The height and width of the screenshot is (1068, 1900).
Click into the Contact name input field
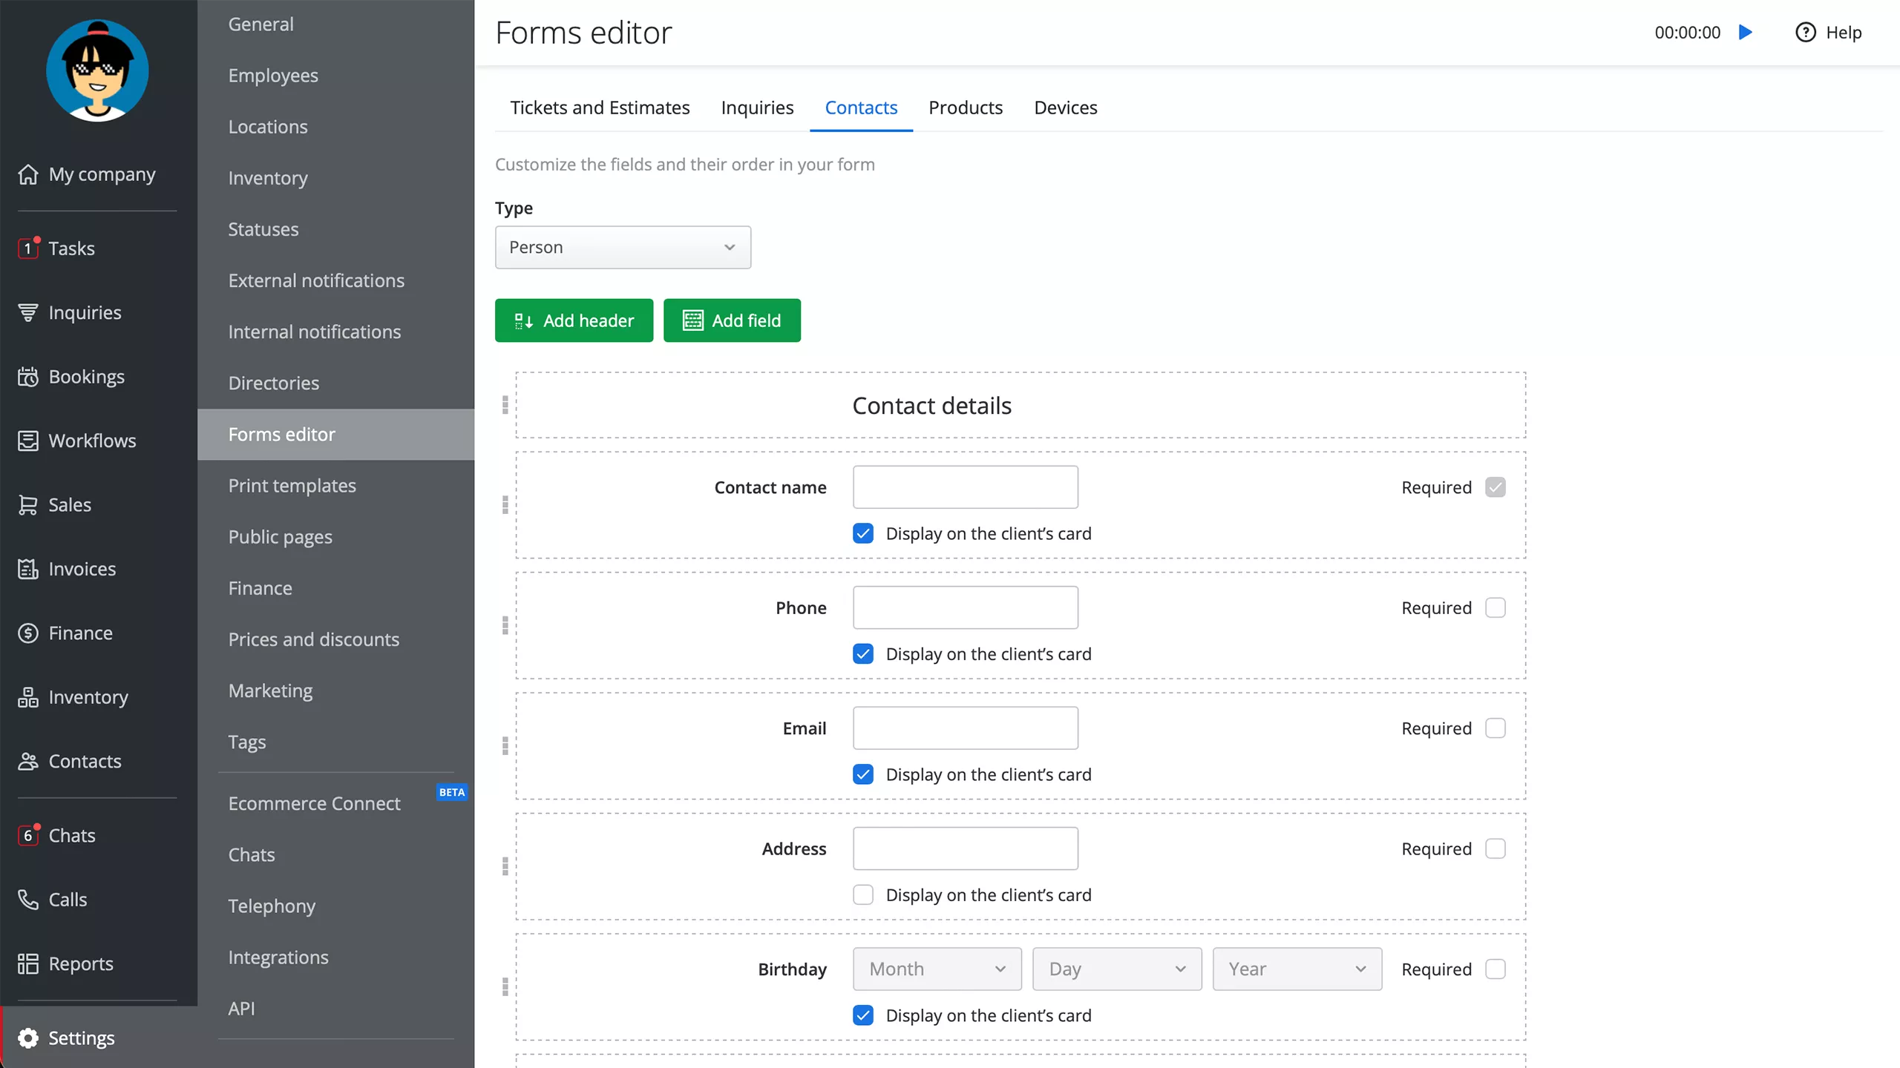click(x=965, y=487)
